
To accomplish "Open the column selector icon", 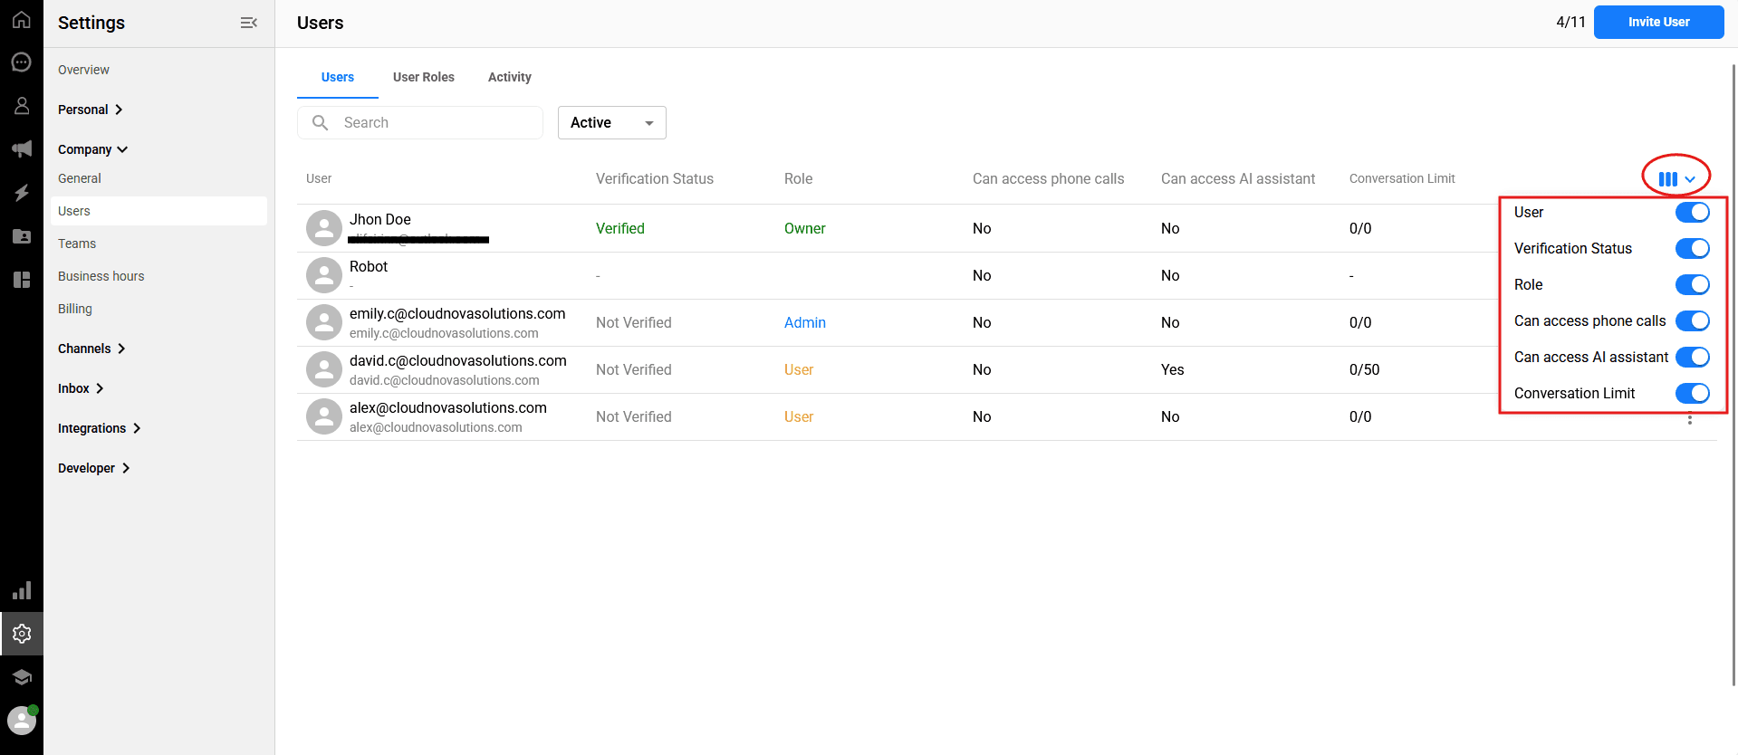I will point(1676,179).
